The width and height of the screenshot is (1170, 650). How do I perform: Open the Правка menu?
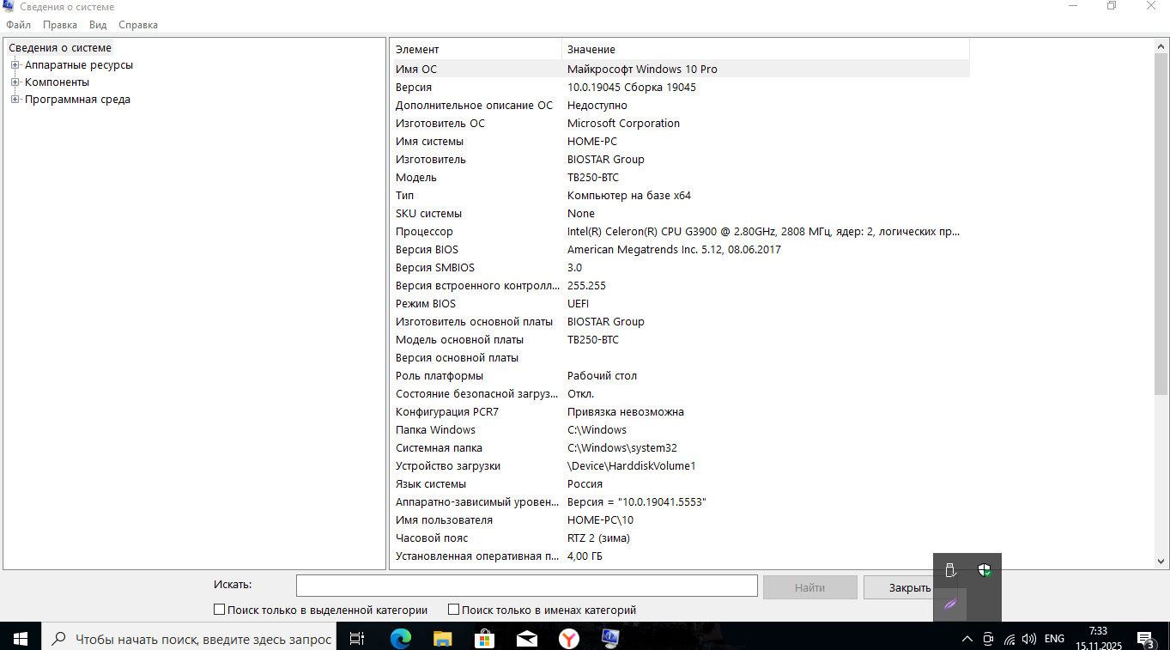pyautogui.click(x=60, y=25)
